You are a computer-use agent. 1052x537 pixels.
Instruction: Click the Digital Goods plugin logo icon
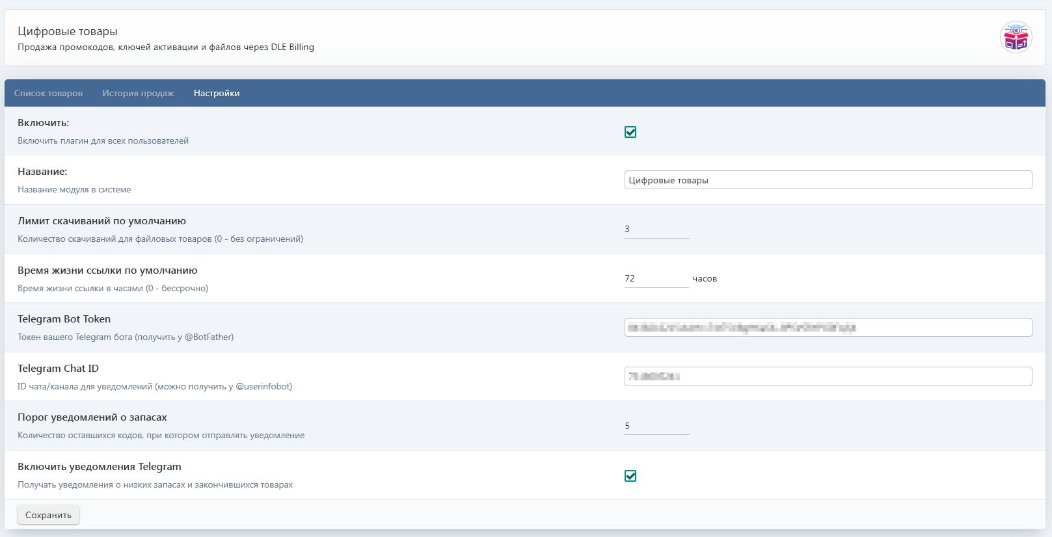(x=1016, y=37)
